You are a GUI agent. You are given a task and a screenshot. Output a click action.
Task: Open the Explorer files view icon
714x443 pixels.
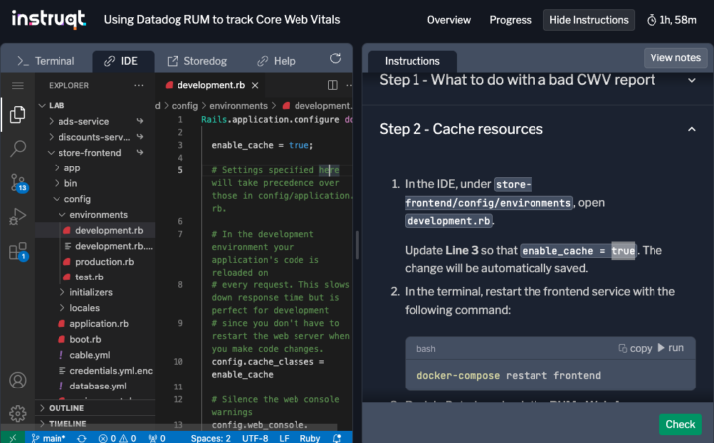point(17,114)
